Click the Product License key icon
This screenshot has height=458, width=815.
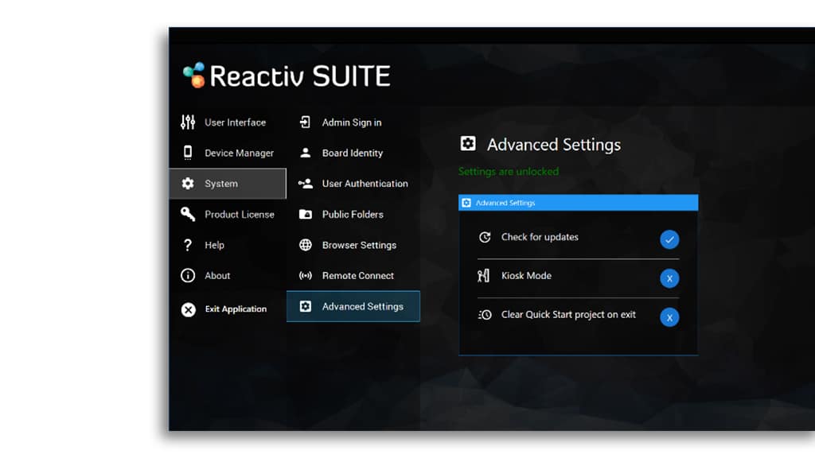pyautogui.click(x=188, y=214)
